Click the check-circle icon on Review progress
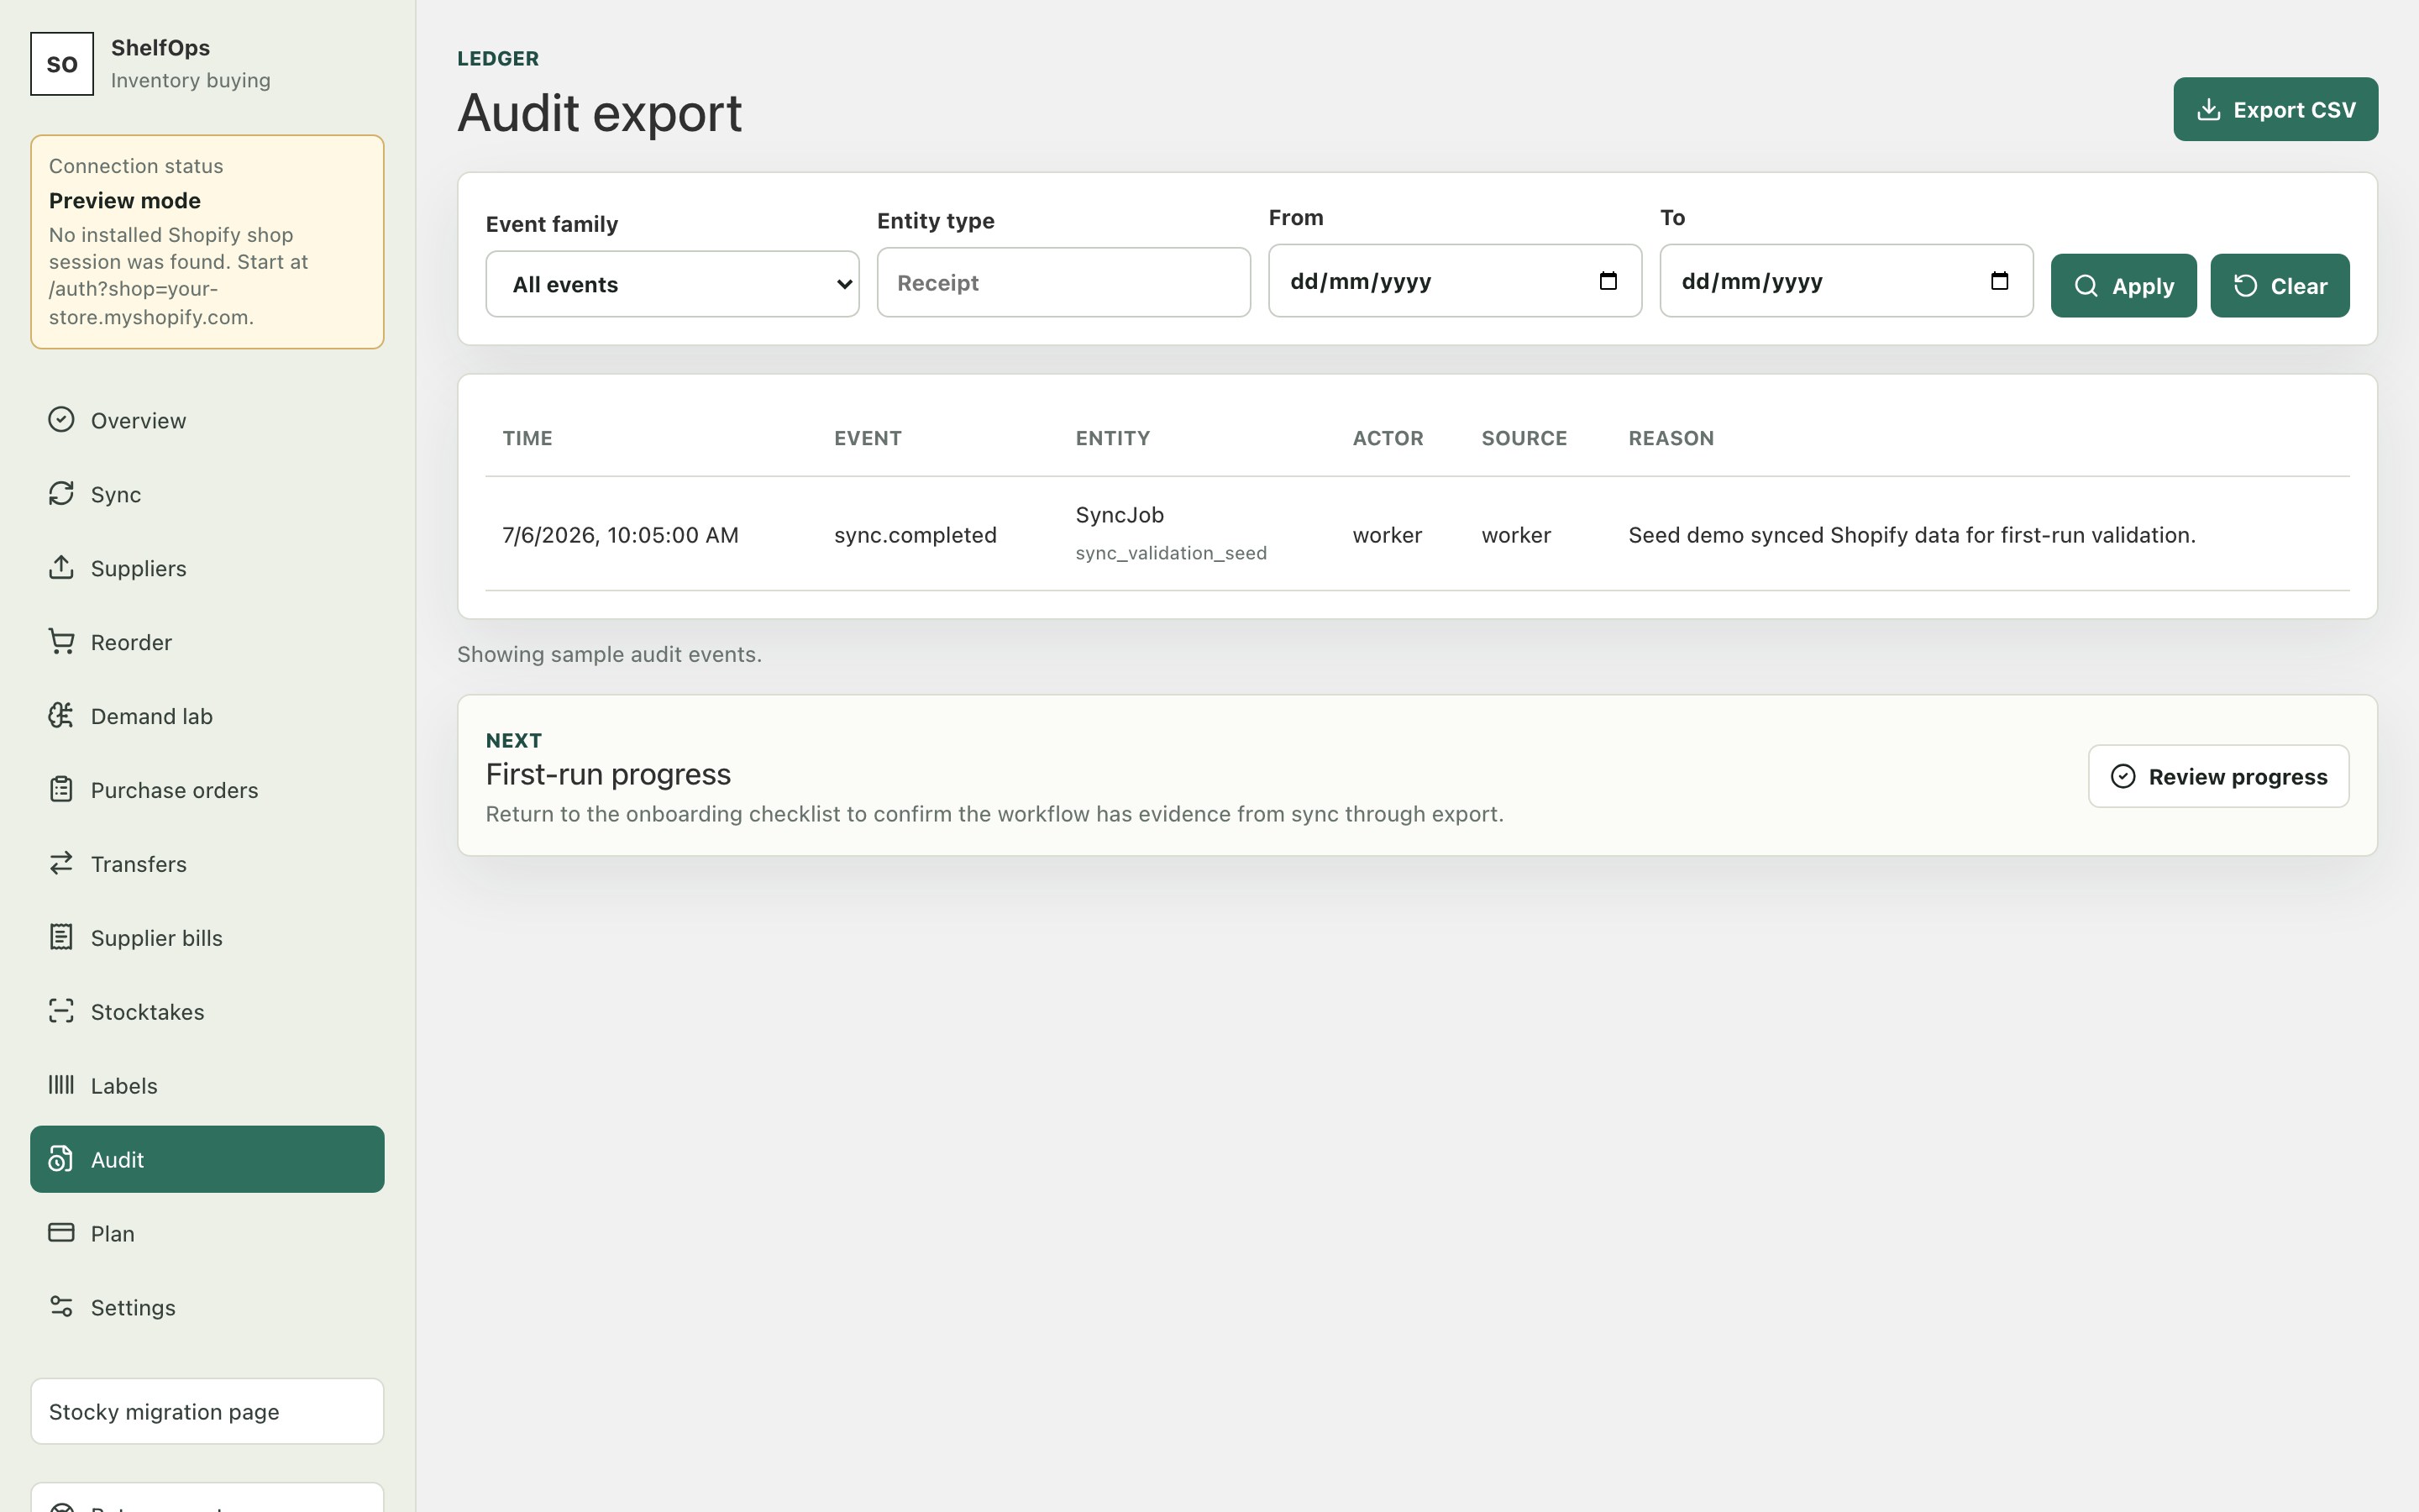The height and width of the screenshot is (1512, 2419). click(x=2123, y=776)
